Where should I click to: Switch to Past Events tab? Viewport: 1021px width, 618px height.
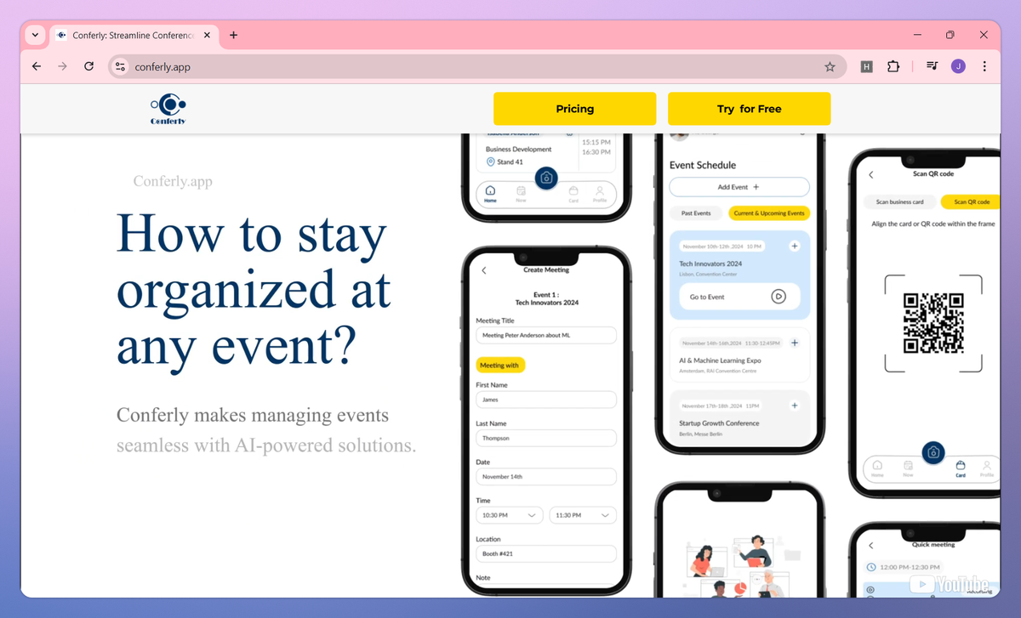pos(696,213)
